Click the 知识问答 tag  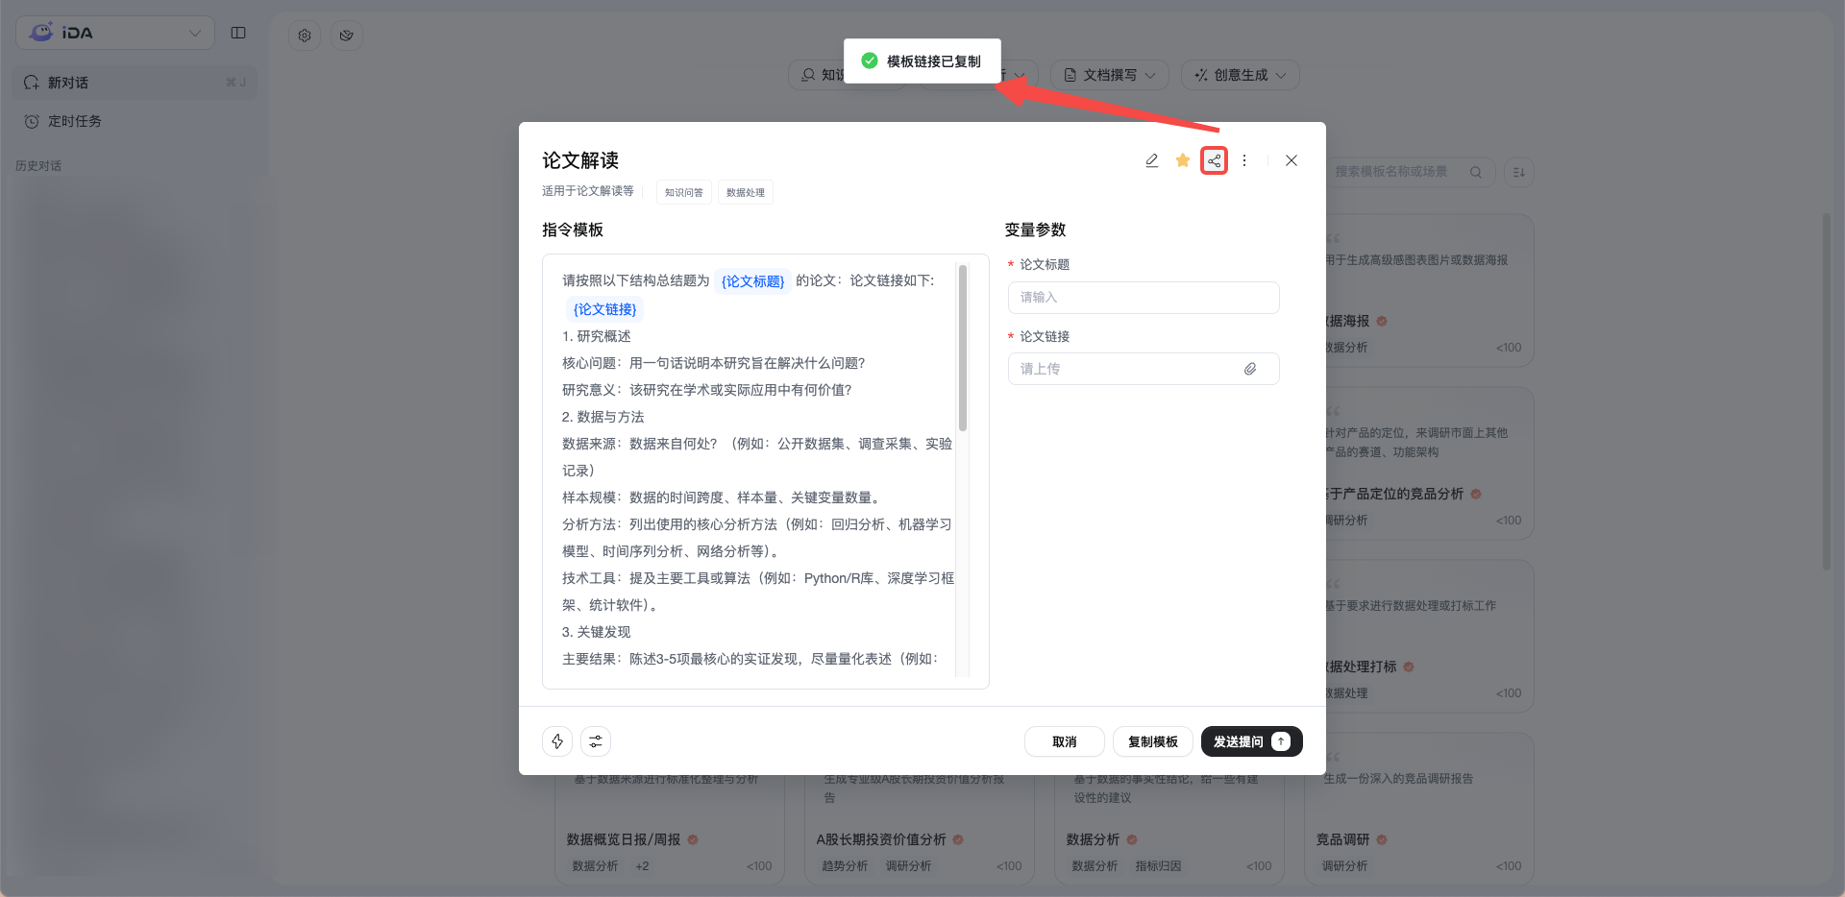click(x=684, y=192)
